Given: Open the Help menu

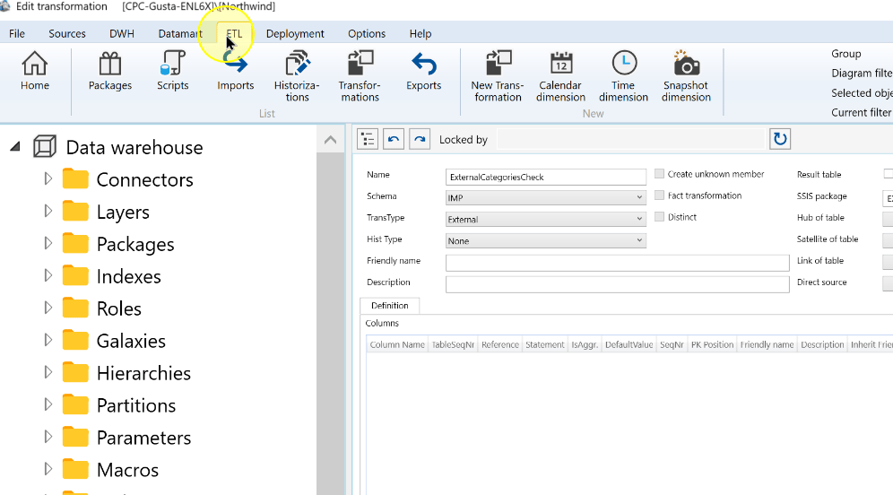Looking at the screenshot, I should [420, 33].
